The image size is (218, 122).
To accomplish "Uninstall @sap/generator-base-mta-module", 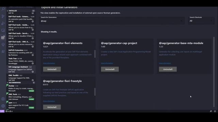I will click(x=168, y=69).
